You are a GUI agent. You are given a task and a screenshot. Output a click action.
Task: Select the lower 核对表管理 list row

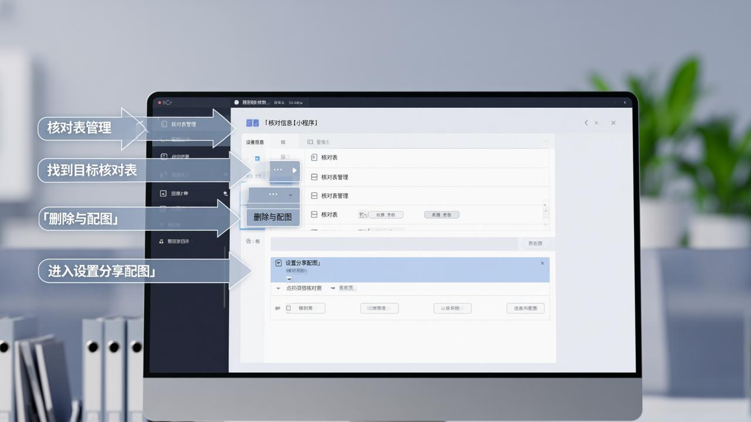point(427,196)
